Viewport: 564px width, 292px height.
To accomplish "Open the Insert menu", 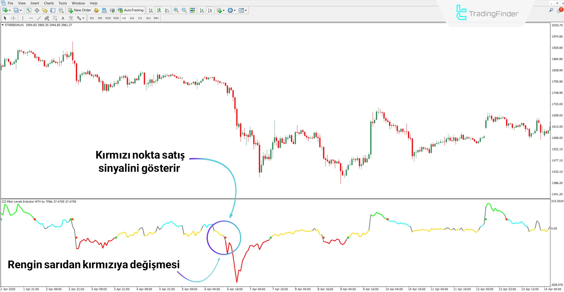I will click(x=35, y=3).
